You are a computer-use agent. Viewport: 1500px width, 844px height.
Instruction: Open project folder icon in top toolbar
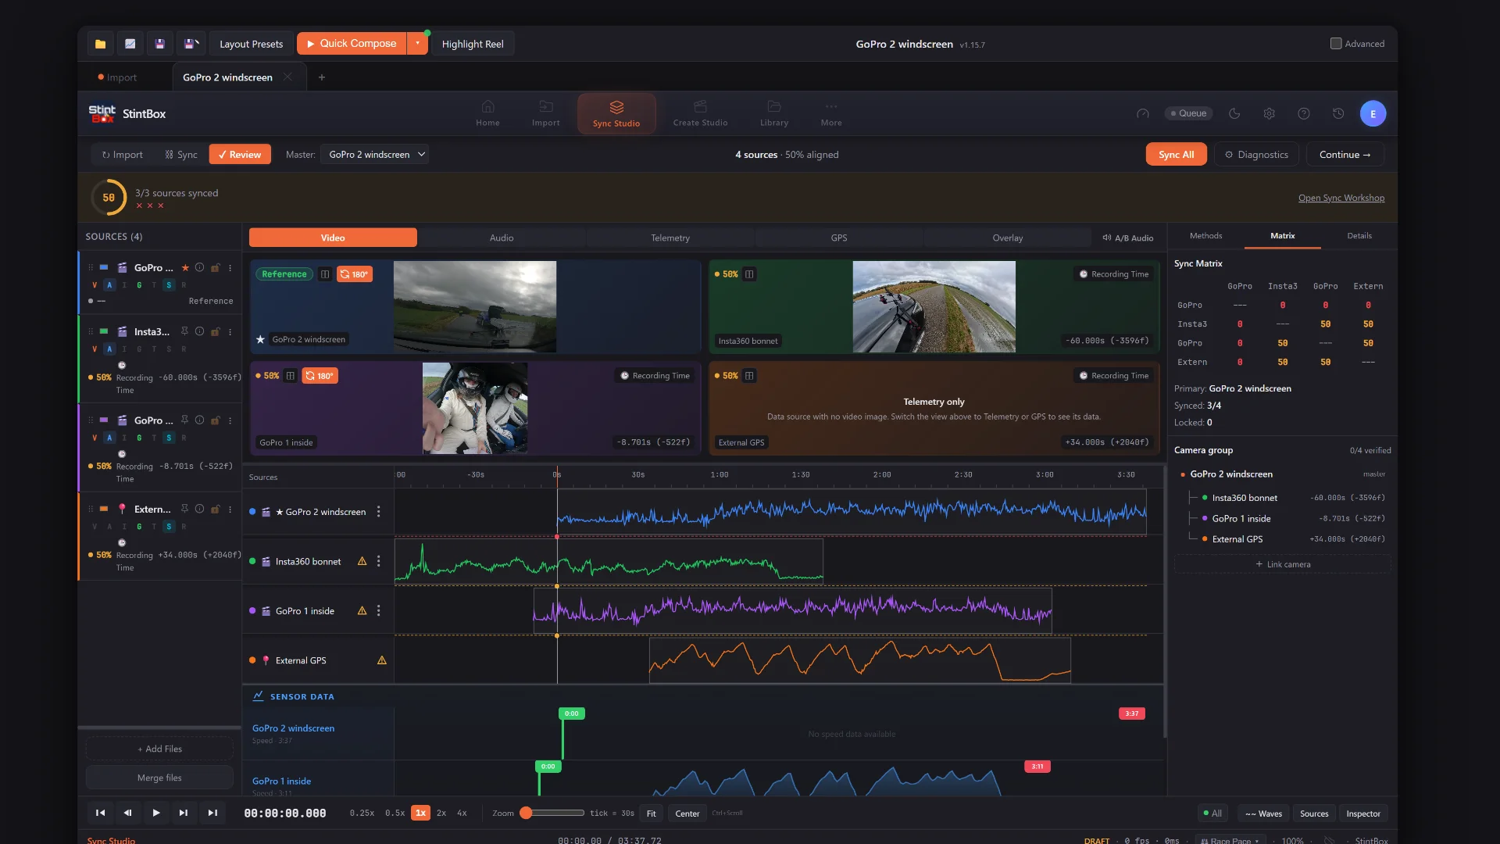pyautogui.click(x=100, y=44)
